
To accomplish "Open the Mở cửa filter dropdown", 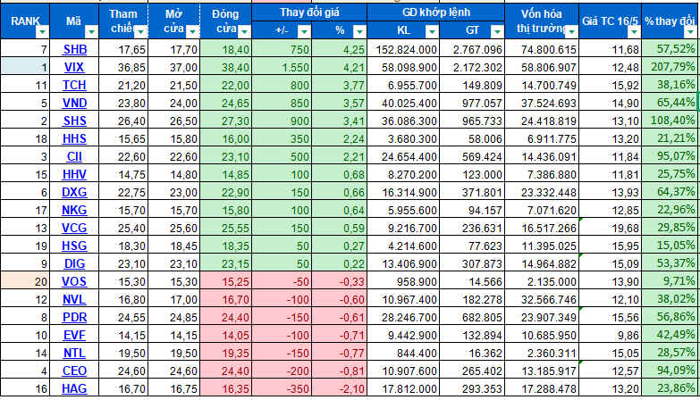I will 192,32.
